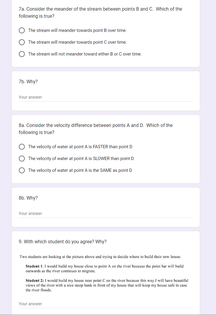Select "velocity of water at point A is SLOWER"

coord(22,159)
